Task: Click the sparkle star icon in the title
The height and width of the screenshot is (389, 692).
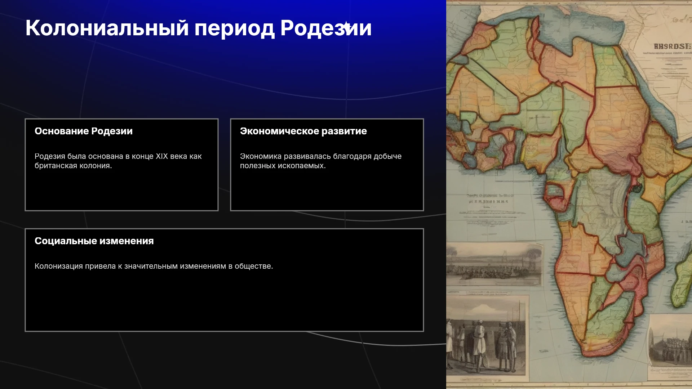Action: point(346,27)
